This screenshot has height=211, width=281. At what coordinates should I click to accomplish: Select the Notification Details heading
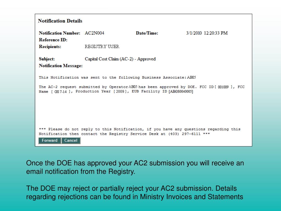point(60,21)
